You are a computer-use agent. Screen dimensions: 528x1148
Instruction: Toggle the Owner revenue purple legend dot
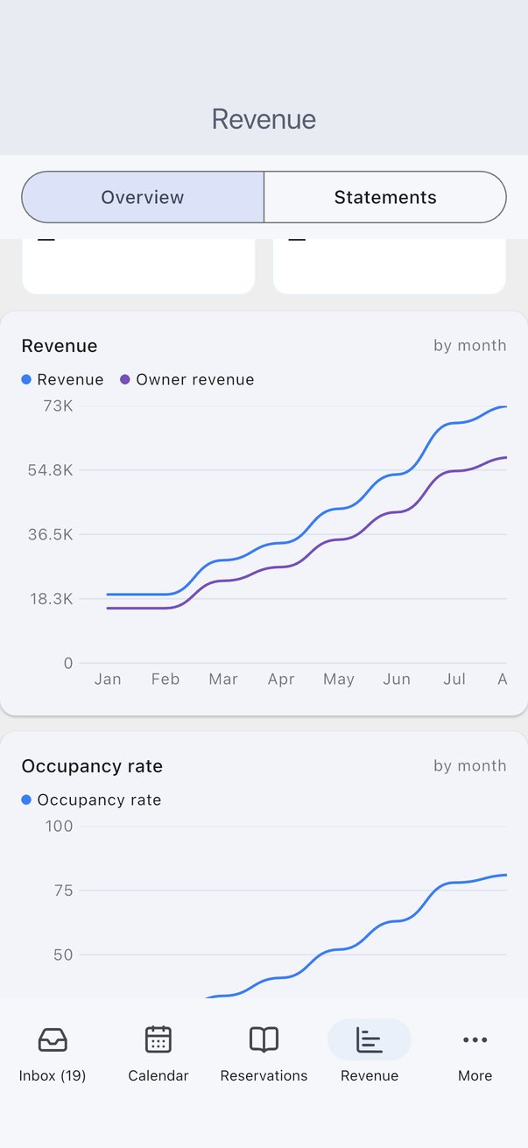pos(125,380)
